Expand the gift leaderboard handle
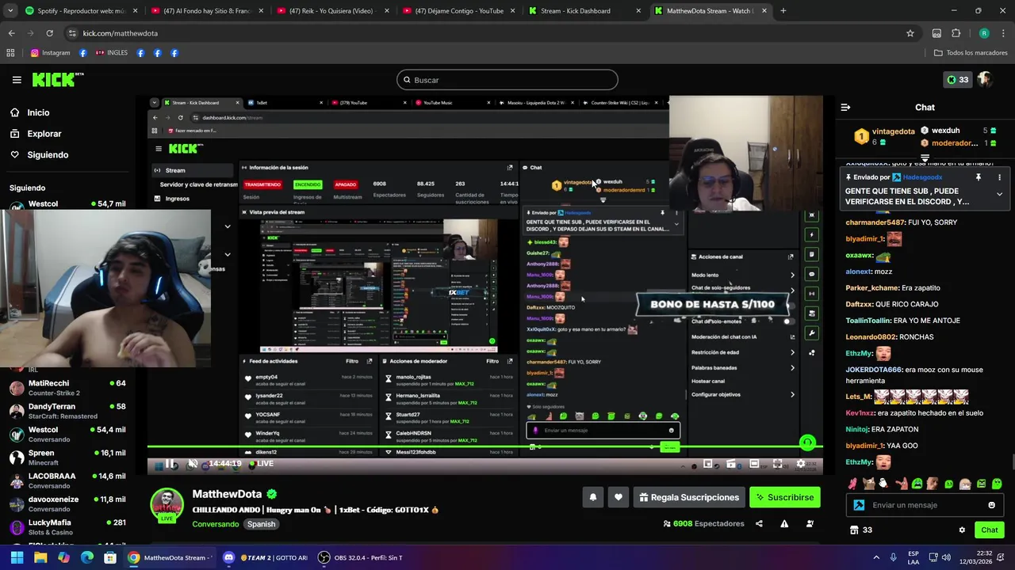 click(x=925, y=159)
